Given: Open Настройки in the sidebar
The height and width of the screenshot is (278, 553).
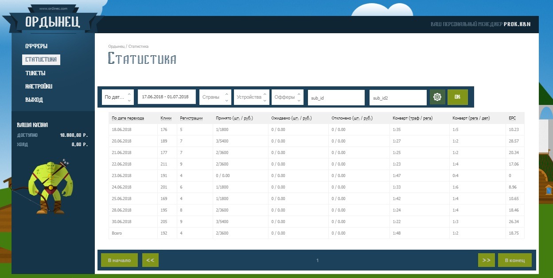Looking at the screenshot, I should point(39,86).
